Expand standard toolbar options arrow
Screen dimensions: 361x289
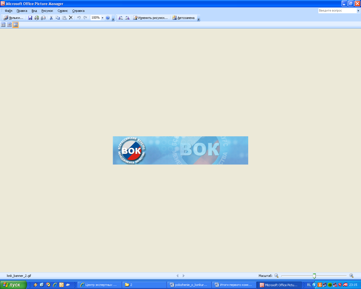click(113, 19)
